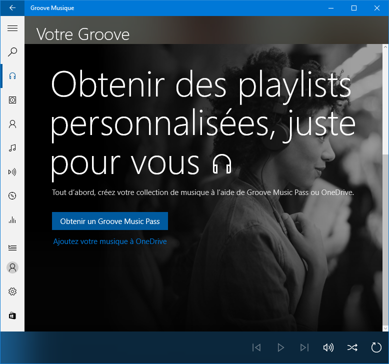The height and width of the screenshot is (364, 389).
Task: Open the Playlists list icon
Action: [x=12, y=247]
